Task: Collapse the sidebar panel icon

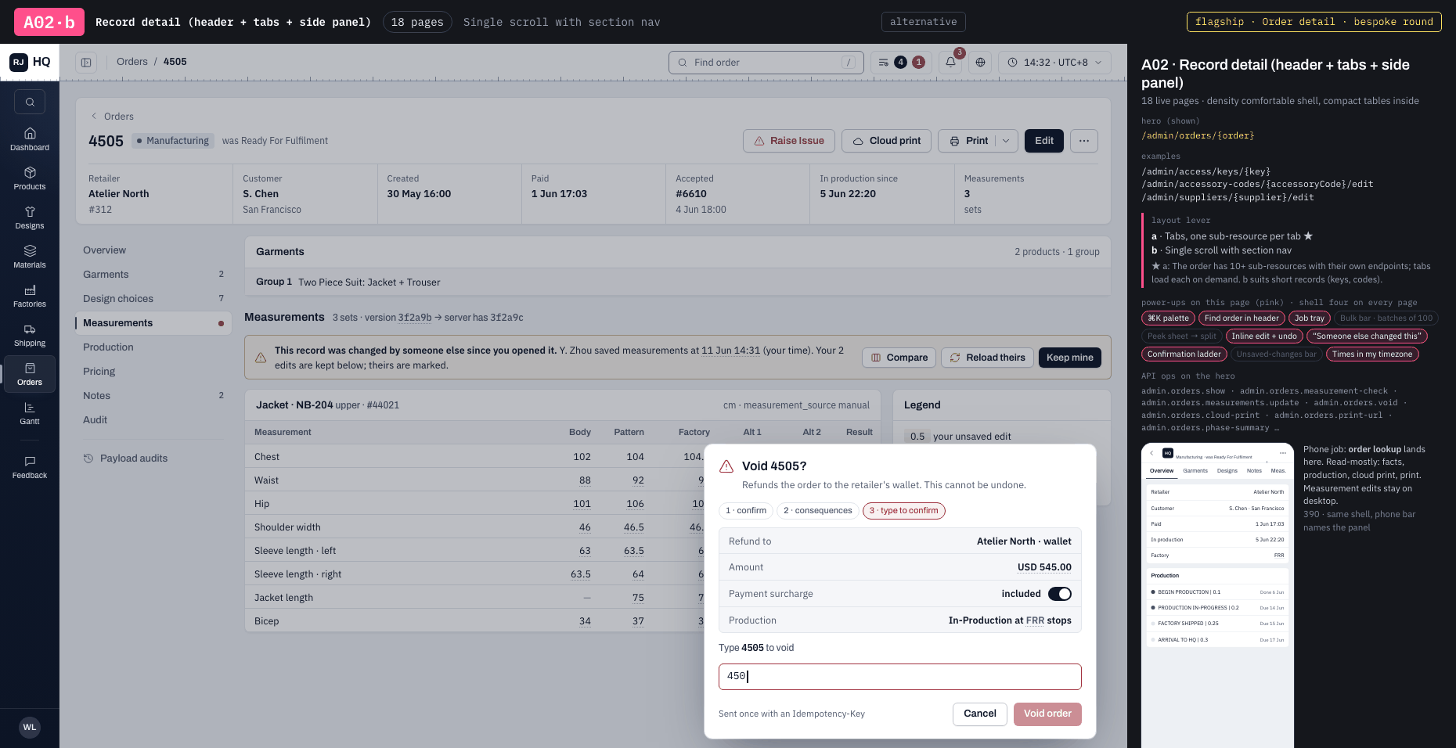Action: (x=86, y=62)
